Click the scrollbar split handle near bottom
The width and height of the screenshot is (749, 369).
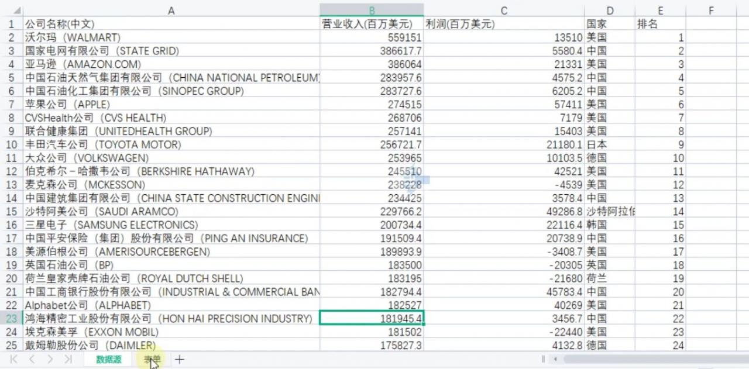(544, 359)
